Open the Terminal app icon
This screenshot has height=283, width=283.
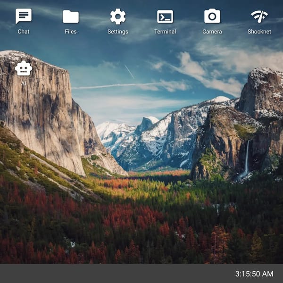165,17
